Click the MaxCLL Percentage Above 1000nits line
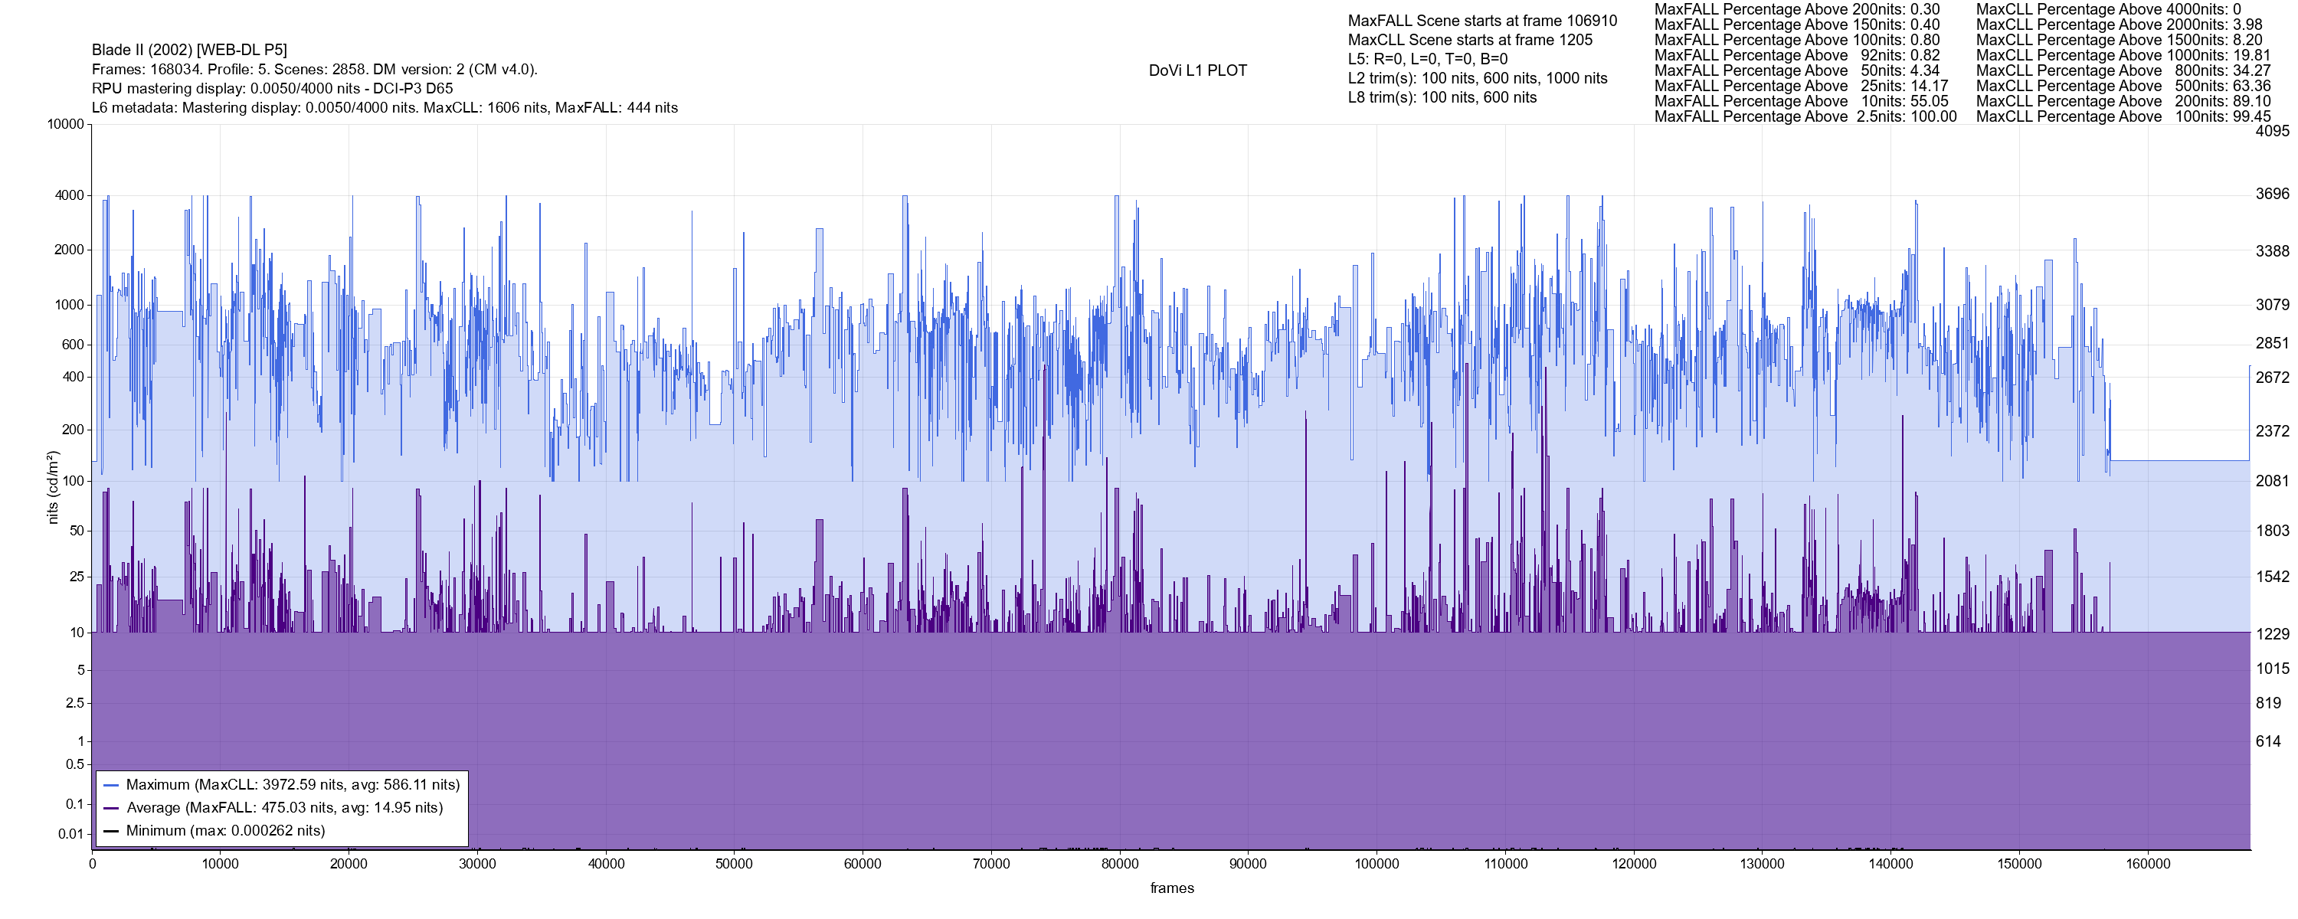This screenshot has width=2298, height=919. (2123, 55)
